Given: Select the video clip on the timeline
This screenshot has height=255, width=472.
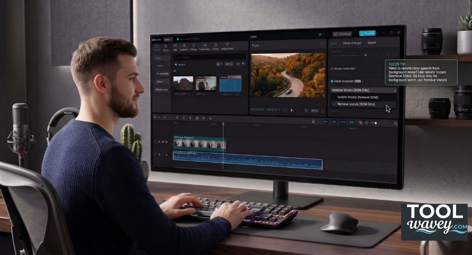Looking at the screenshot, I should pyautogui.click(x=199, y=144).
